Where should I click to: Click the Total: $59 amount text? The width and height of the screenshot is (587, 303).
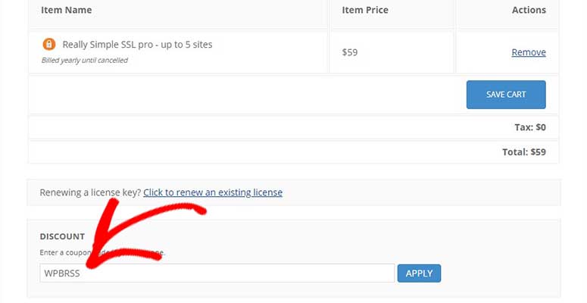click(523, 152)
